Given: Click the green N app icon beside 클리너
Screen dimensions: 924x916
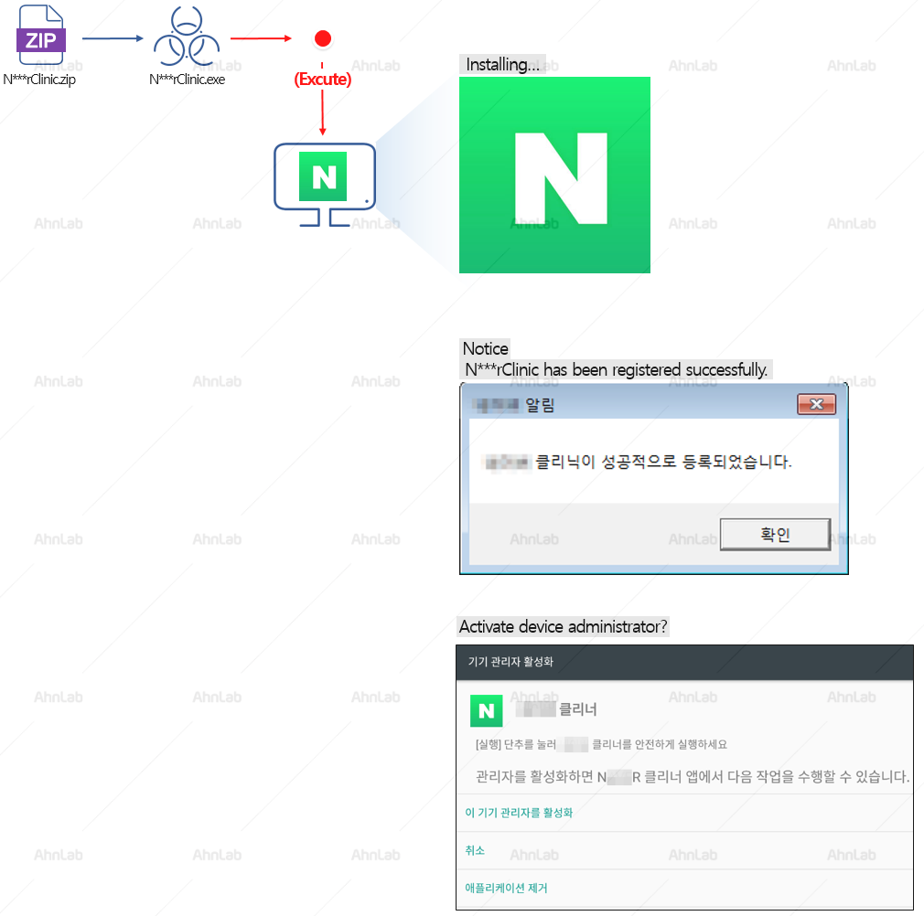Looking at the screenshot, I should pos(486,710).
